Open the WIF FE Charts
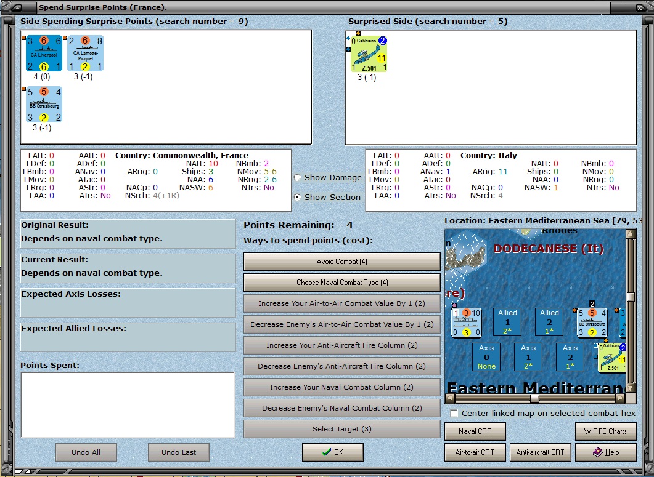This screenshot has height=477, width=654. (x=606, y=431)
